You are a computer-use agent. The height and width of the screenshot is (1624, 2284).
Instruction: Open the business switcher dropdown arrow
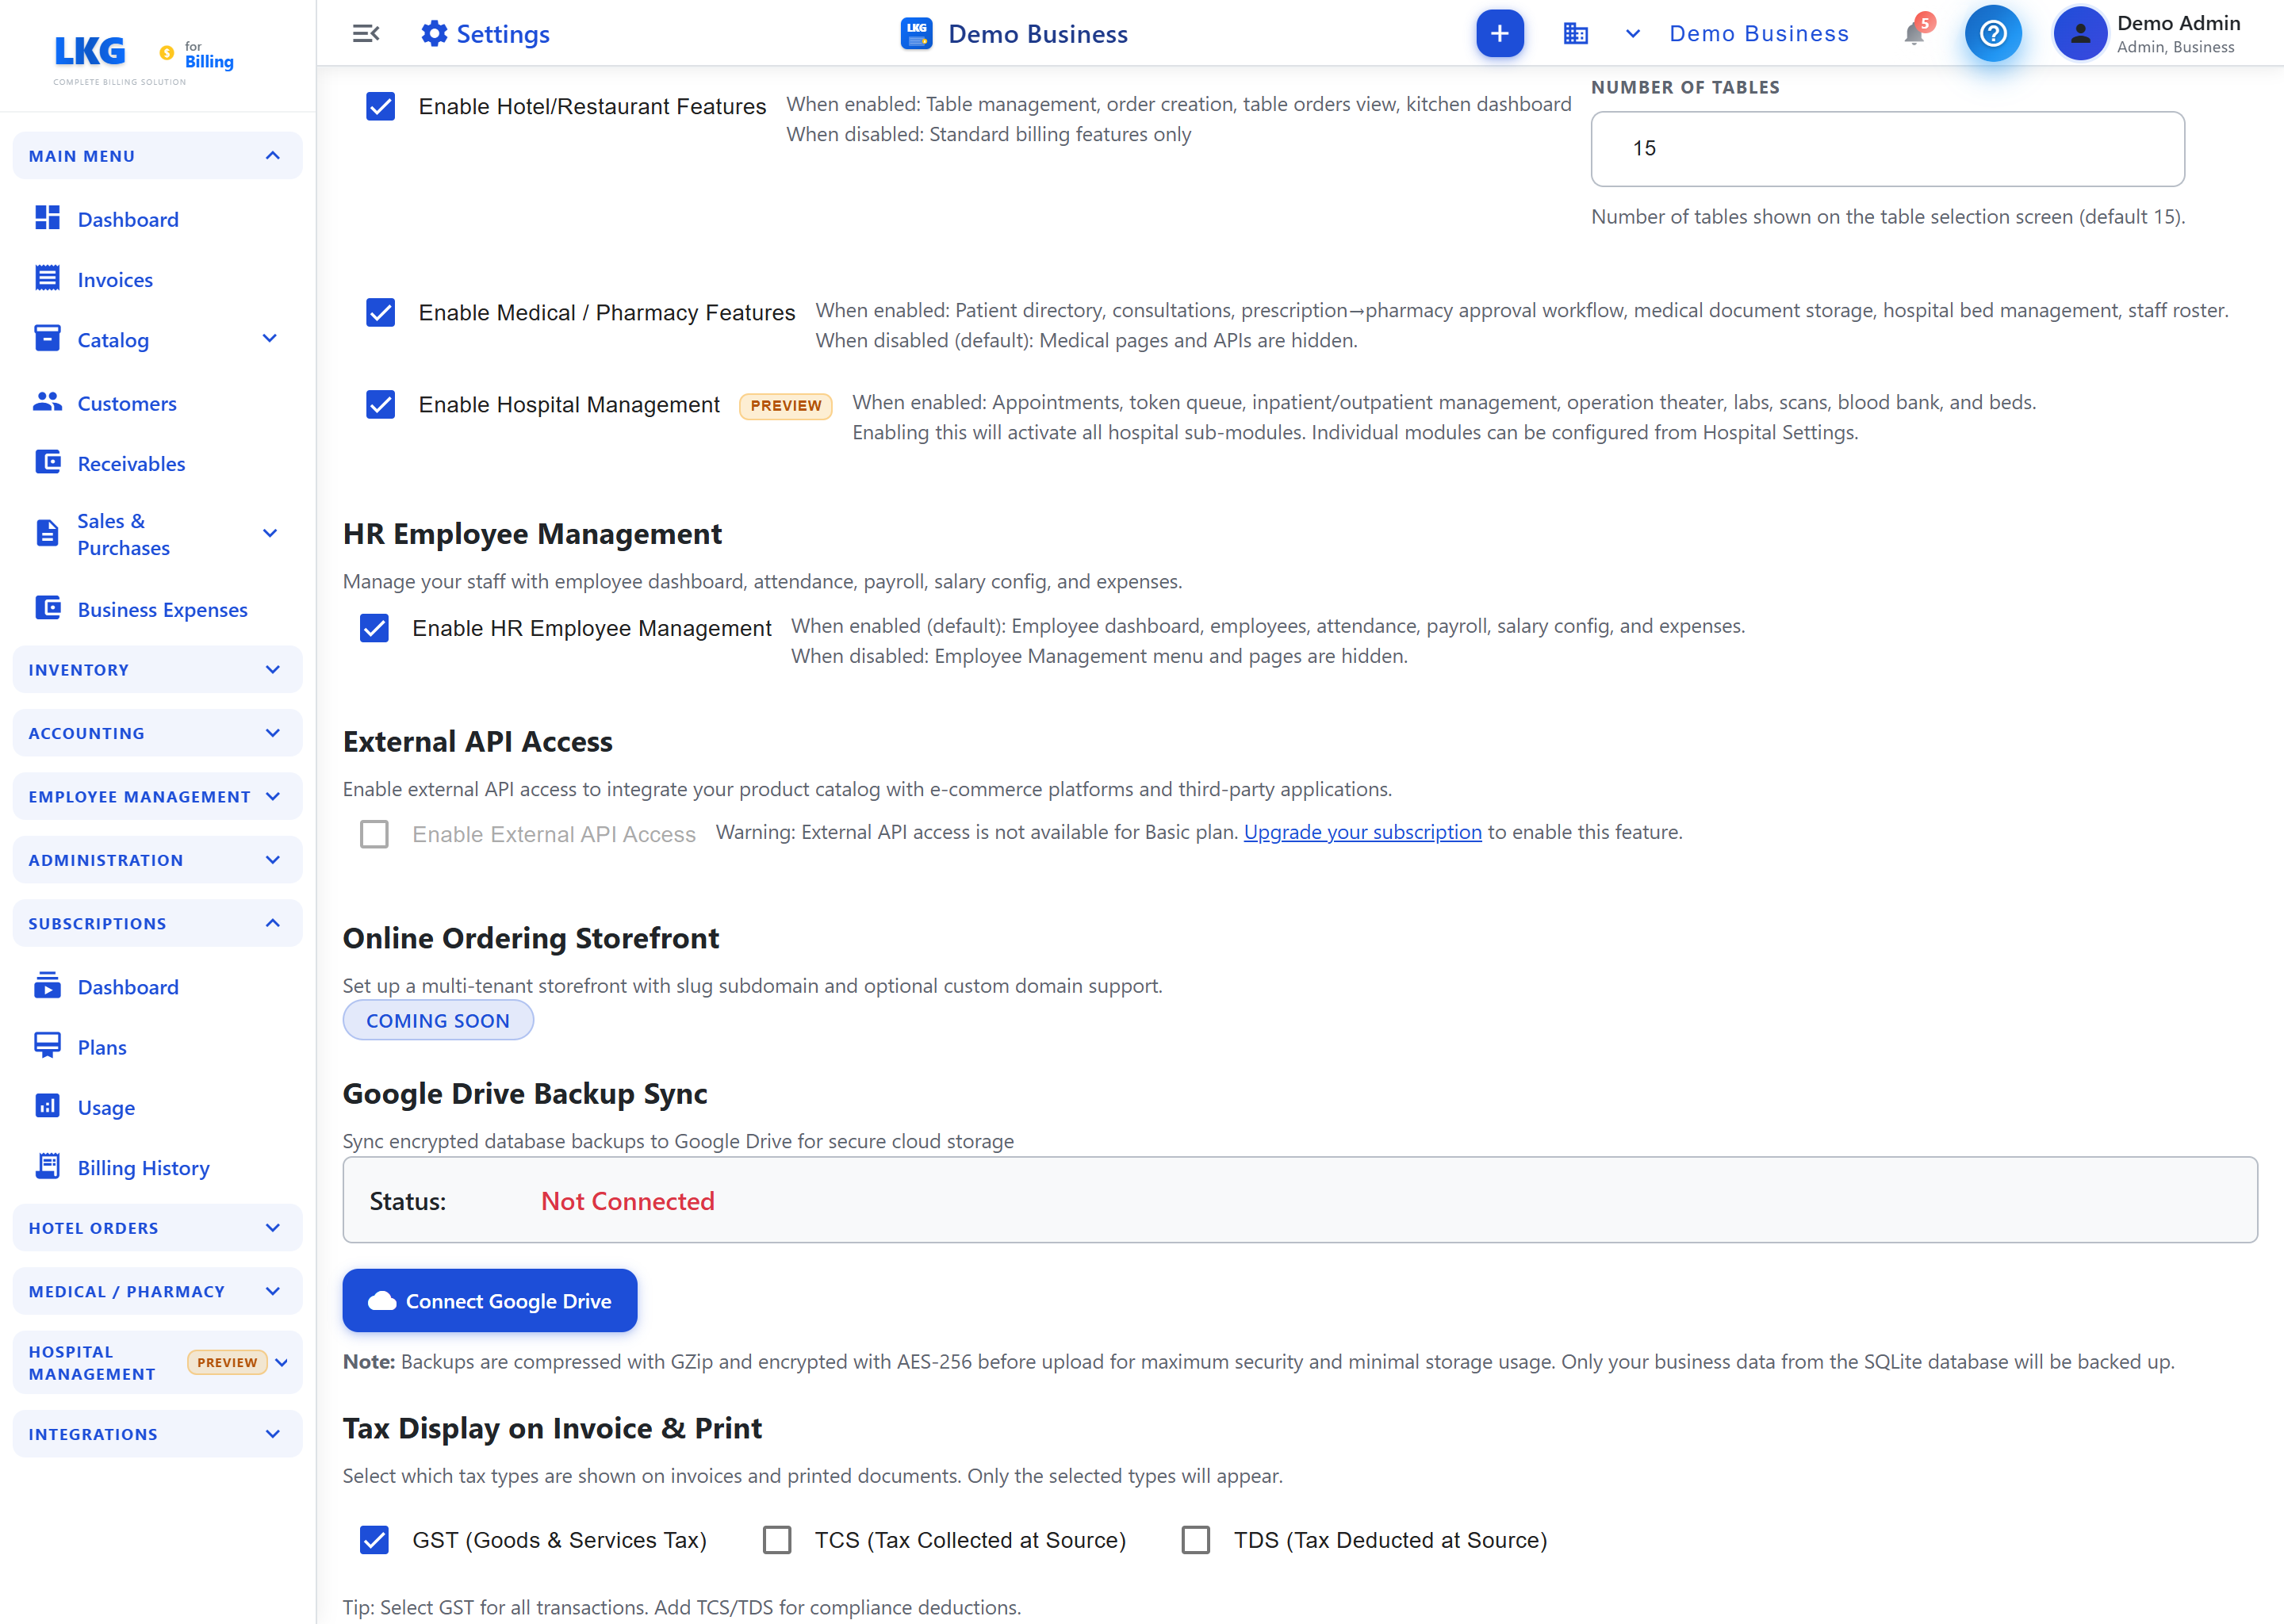pyautogui.click(x=1633, y=34)
